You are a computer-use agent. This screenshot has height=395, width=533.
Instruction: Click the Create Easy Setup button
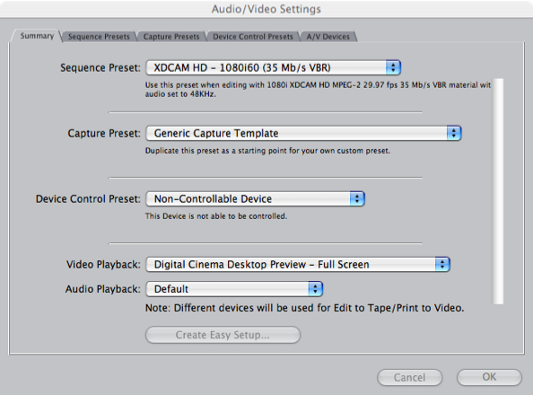[223, 335]
